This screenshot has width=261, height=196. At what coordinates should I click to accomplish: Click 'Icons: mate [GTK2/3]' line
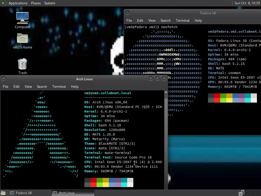[x=105, y=148]
